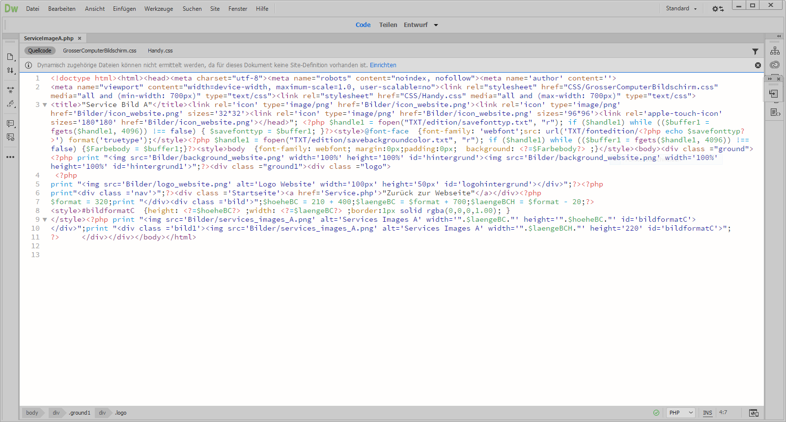Switch to Entwurf design view
786x422 pixels.
coord(416,25)
